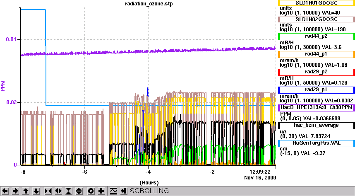355x196 pixels.
Task: Select the rad29_p1 curve legend
Action: tap(316, 90)
